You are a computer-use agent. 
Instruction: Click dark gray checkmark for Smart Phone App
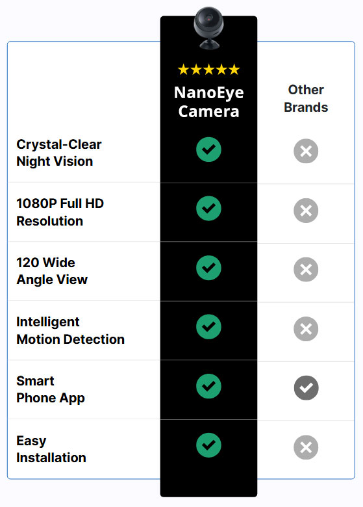click(306, 388)
